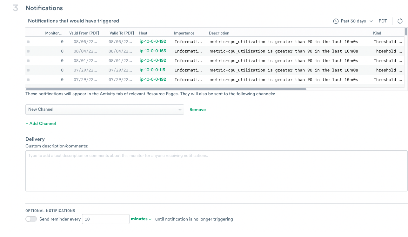
Task: Click the Host column header
Action: [x=143, y=33]
